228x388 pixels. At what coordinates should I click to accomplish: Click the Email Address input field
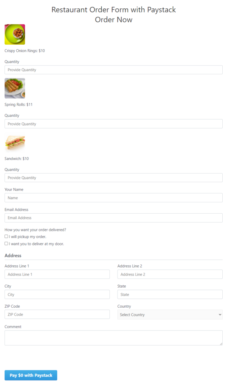coord(113,218)
